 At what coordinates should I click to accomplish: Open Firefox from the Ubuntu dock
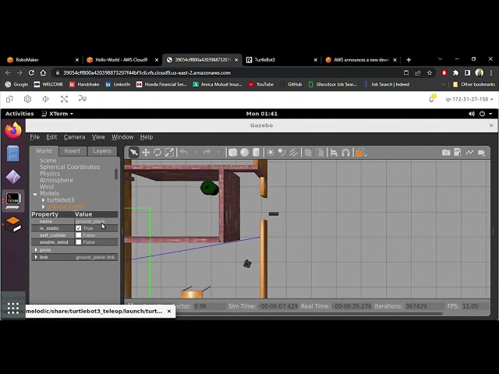13,130
